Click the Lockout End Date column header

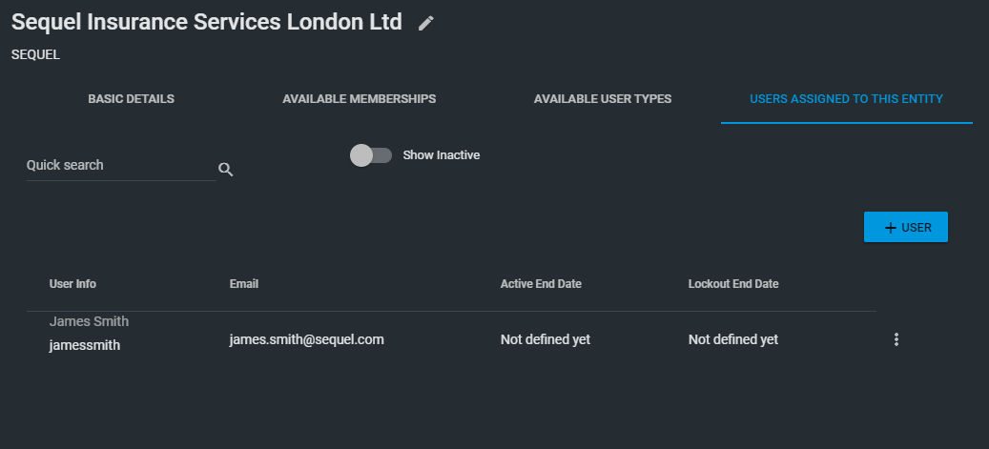[x=733, y=284]
